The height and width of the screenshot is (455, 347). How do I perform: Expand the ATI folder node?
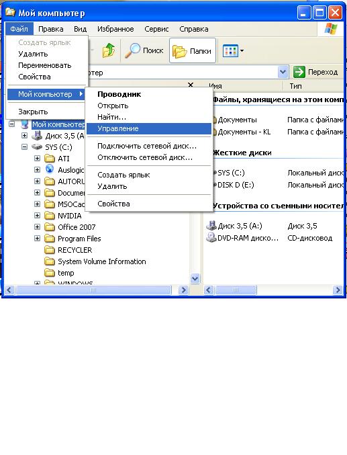(37, 159)
